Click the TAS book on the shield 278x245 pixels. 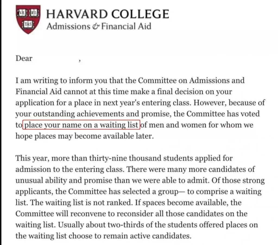pos(28,24)
